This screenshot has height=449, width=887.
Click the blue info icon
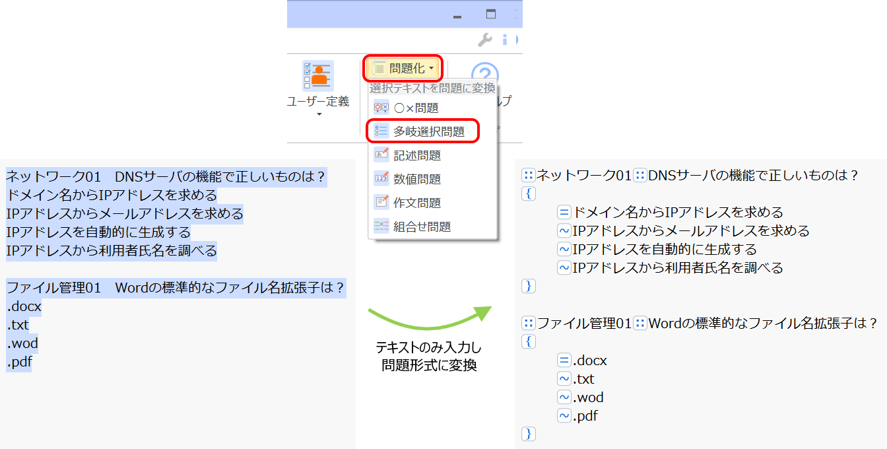point(506,40)
